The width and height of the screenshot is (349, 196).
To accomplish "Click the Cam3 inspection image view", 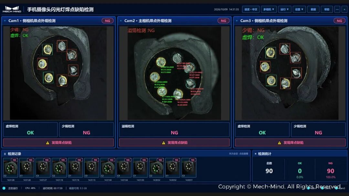I will coord(290,73).
